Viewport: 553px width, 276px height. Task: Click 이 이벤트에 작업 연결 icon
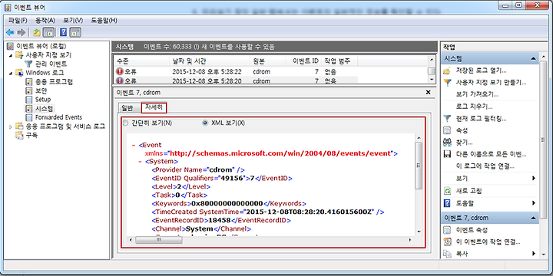pos(447,242)
